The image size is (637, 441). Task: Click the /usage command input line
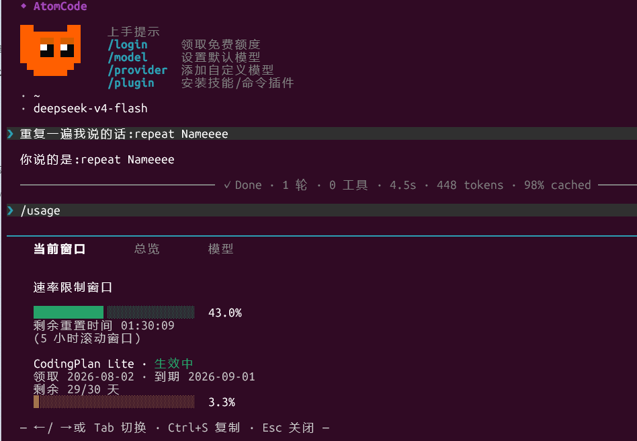[322, 210]
